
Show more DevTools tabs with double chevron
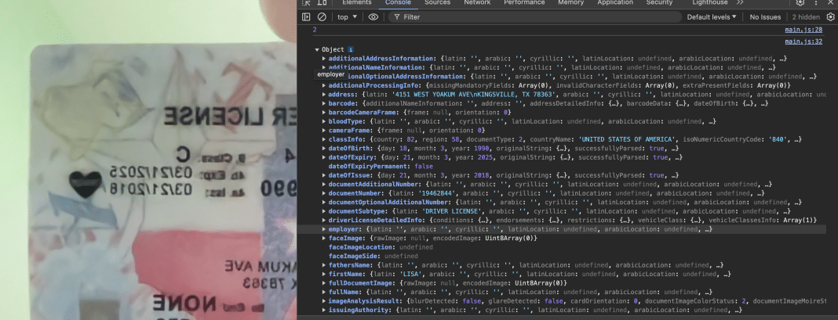coord(740,2)
